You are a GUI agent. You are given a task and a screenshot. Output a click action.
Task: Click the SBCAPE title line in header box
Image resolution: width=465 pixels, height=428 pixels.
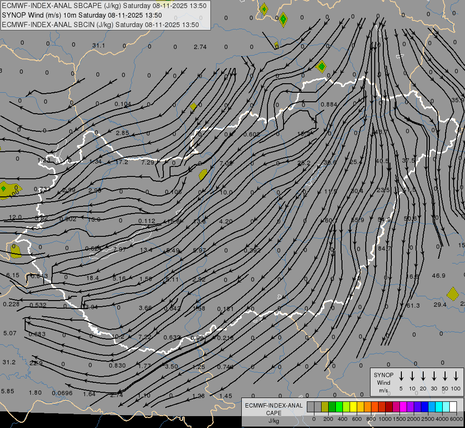click(x=104, y=6)
